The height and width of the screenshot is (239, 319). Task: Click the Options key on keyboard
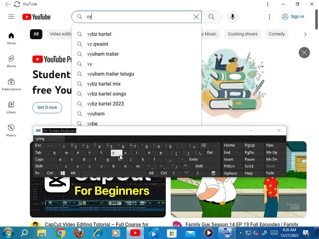click(232, 173)
